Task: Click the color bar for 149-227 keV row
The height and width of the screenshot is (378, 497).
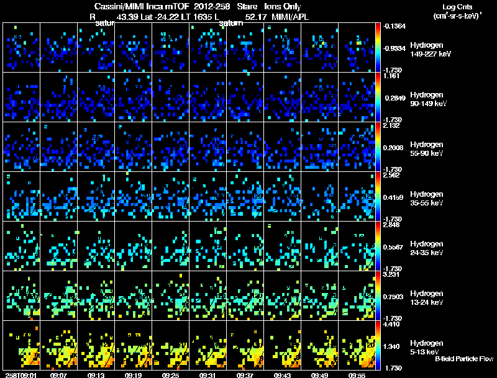Action: pos(378,48)
